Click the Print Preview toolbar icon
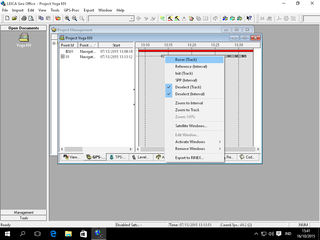The image size is (320, 240). pos(31,18)
